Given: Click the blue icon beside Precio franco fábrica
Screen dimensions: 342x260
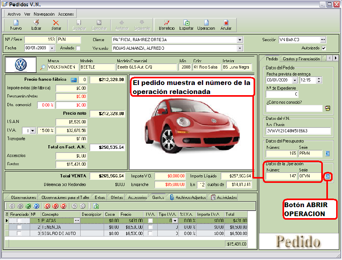Looking at the screenshot, I should tap(74, 80).
